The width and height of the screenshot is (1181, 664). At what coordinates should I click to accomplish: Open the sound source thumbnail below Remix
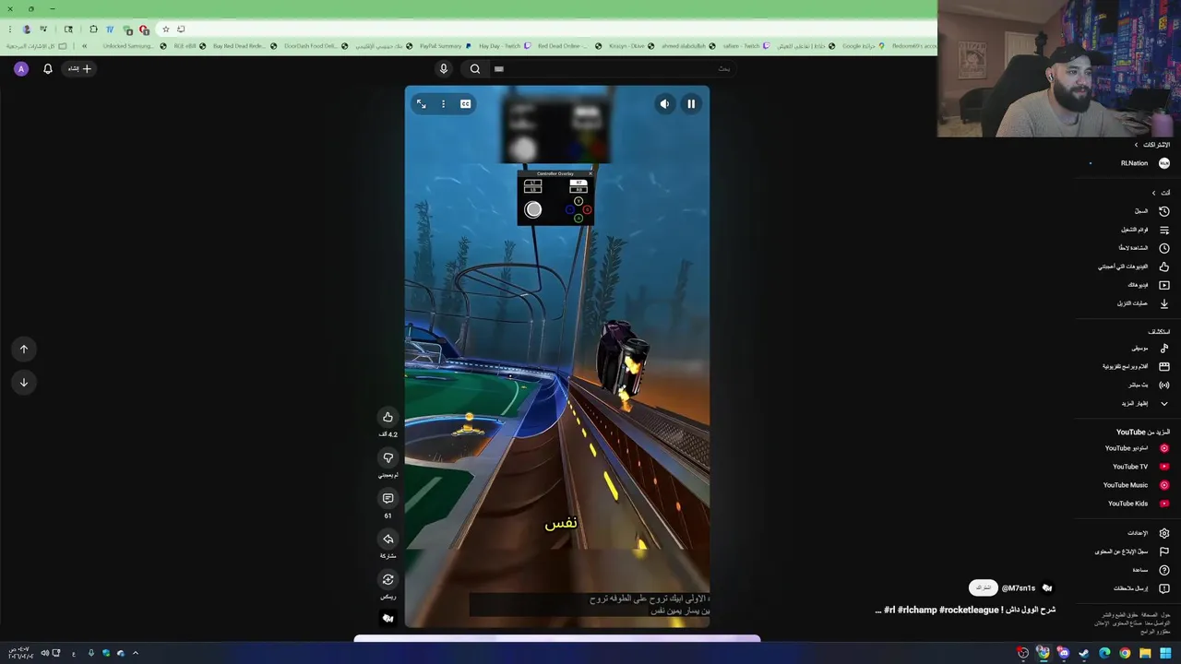tap(388, 619)
